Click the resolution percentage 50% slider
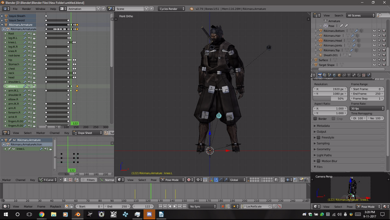Image resolution: width=390 pixels, height=220 pixels. pos(330,98)
